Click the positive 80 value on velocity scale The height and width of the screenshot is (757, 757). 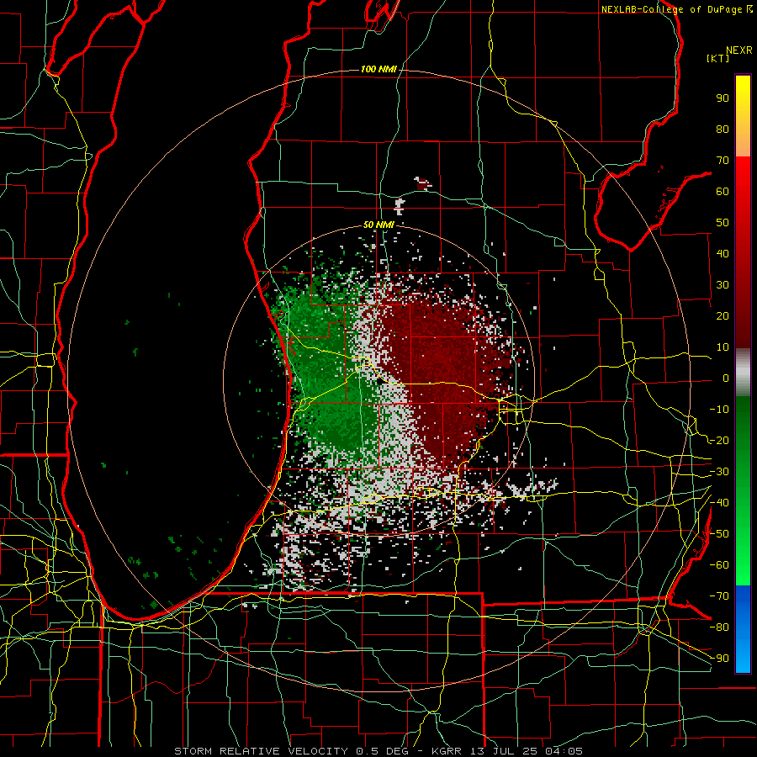(x=723, y=130)
